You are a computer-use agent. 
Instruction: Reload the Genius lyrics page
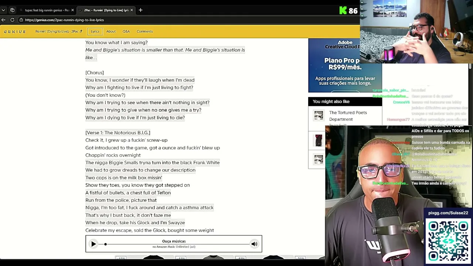pos(12,20)
